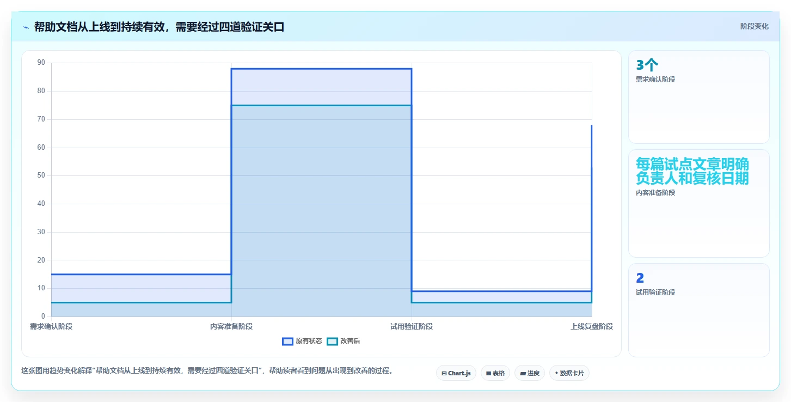Click the 内容准备阶段 card caption
This screenshot has width=791, height=402.
click(655, 192)
